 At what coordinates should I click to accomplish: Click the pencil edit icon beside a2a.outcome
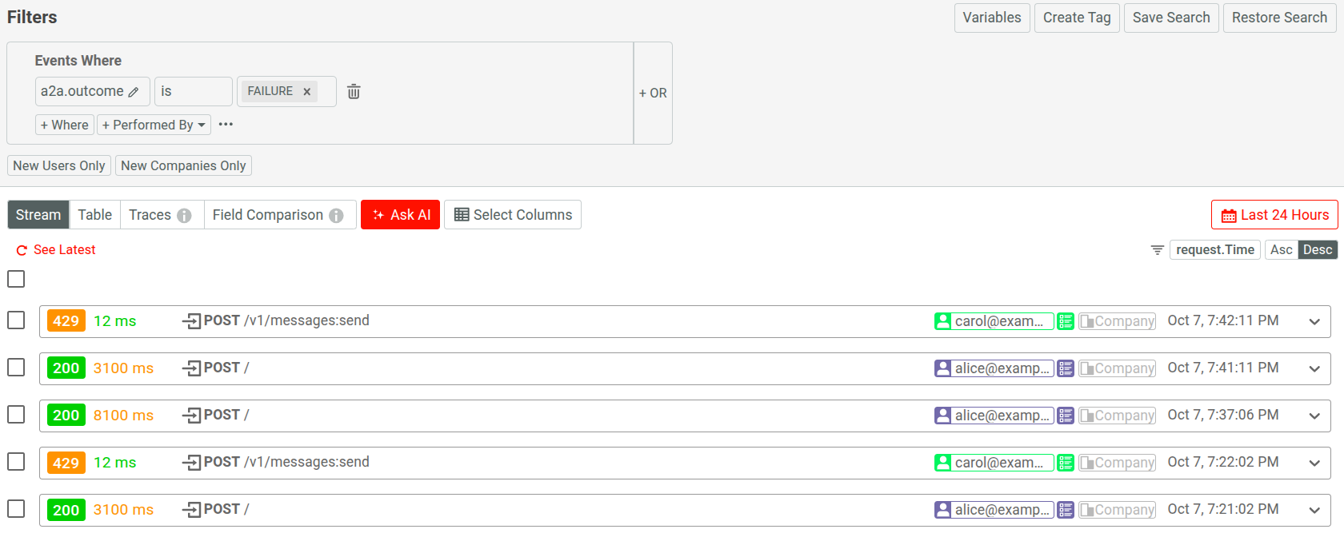point(134,92)
